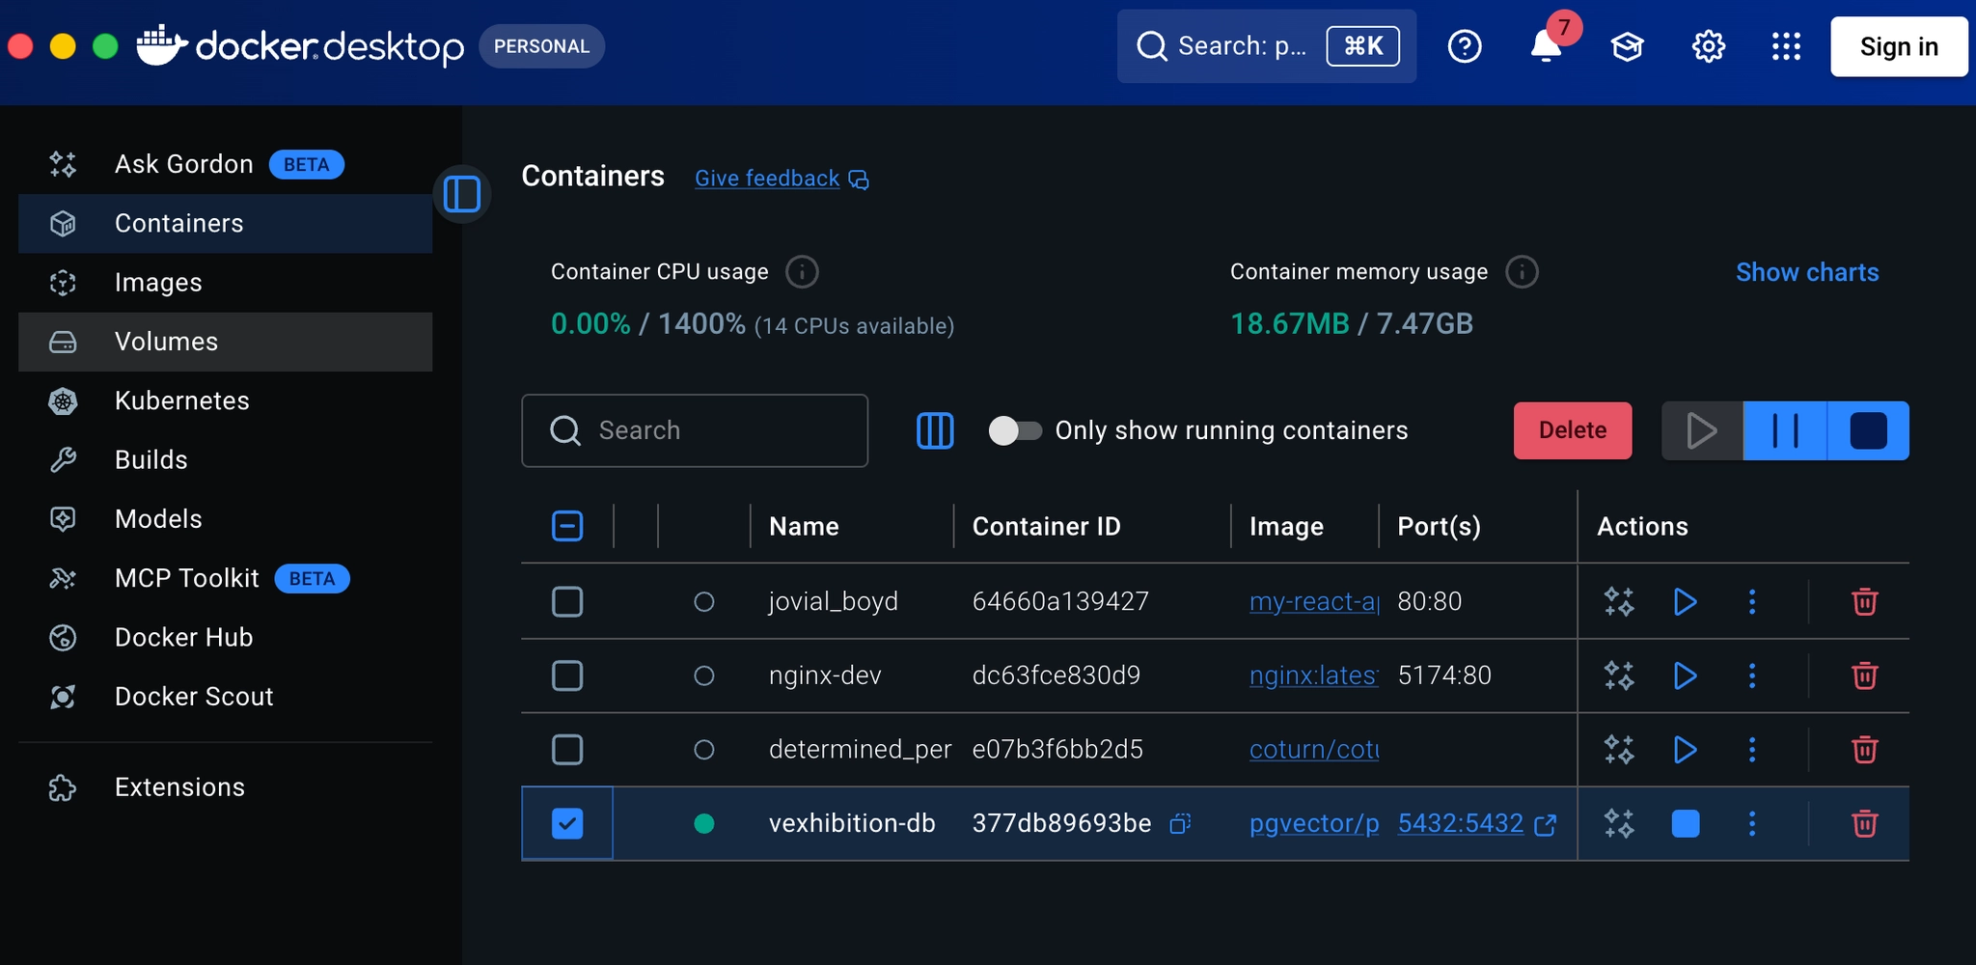Toggle Only show running containers
Viewport: 1976px width, 965px height.
[1015, 430]
